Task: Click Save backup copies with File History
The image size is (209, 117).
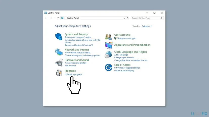Action: tap(82, 41)
